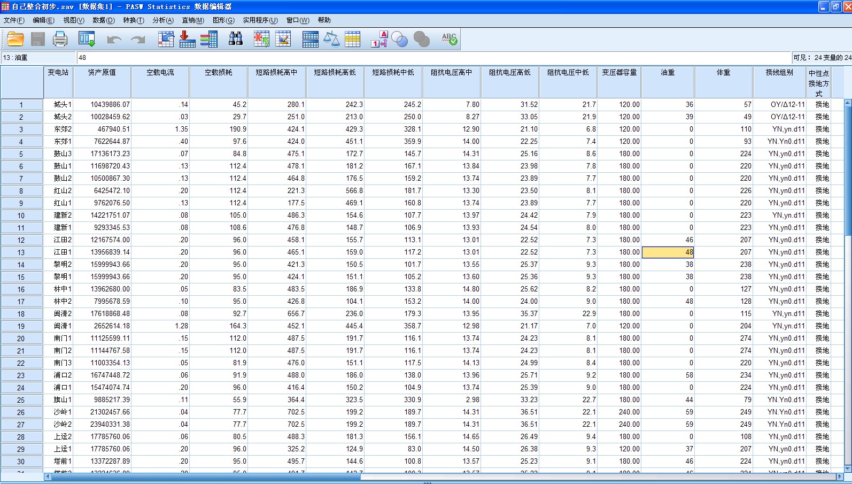Open the Split file tool
Viewport: 852px width, 484px height.
(x=310, y=39)
